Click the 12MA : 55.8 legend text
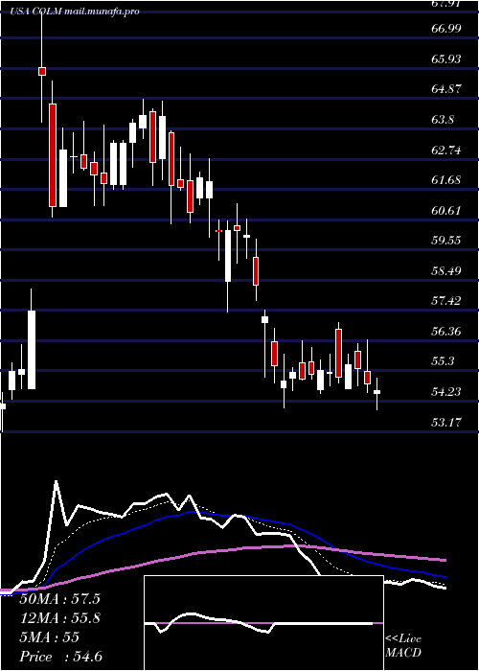This screenshot has width=479, height=671. (59, 618)
